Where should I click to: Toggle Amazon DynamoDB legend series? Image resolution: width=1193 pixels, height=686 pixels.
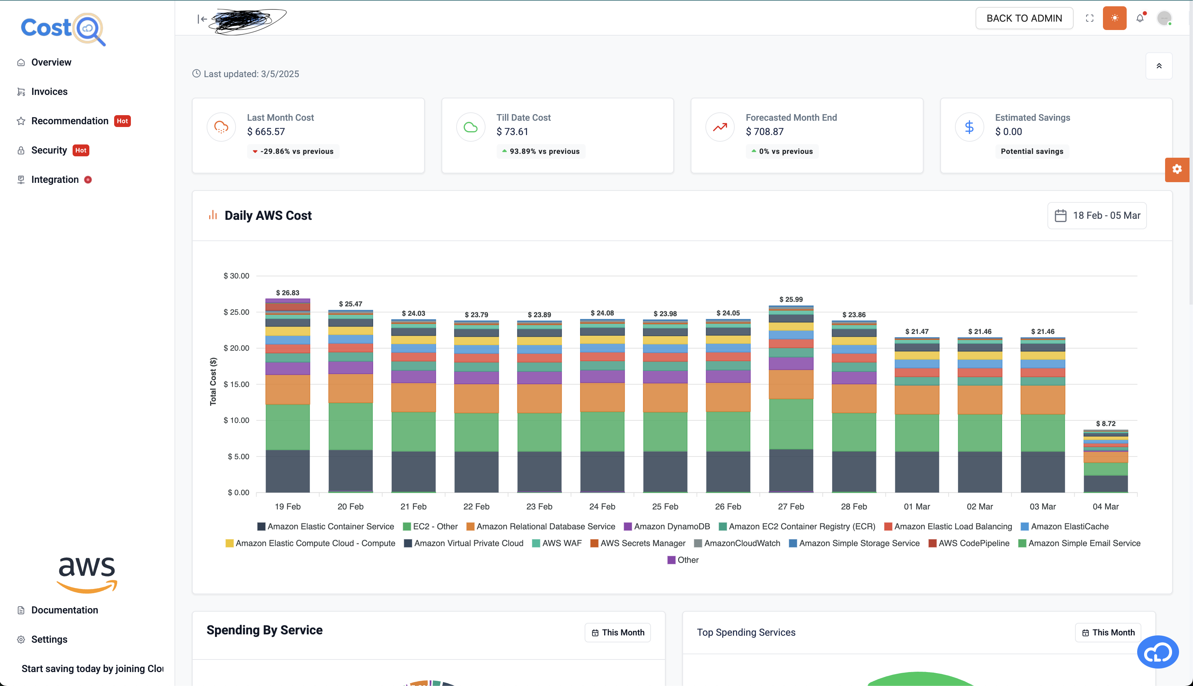(672, 527)
